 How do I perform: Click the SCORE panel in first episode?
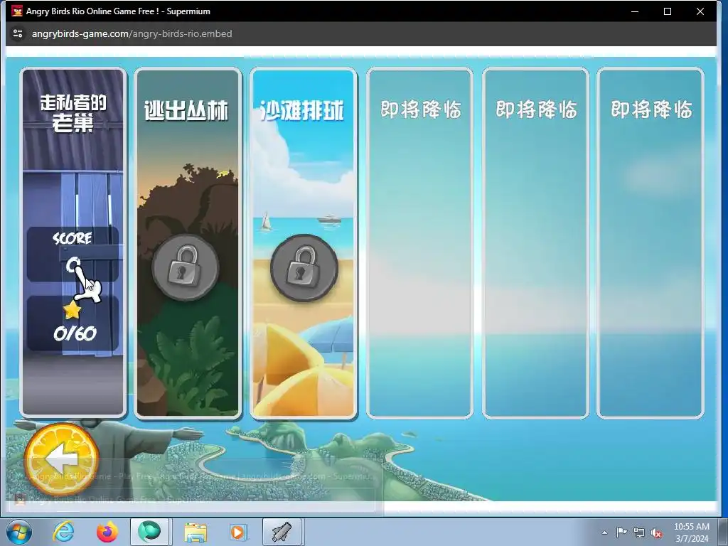click(73, 254)
